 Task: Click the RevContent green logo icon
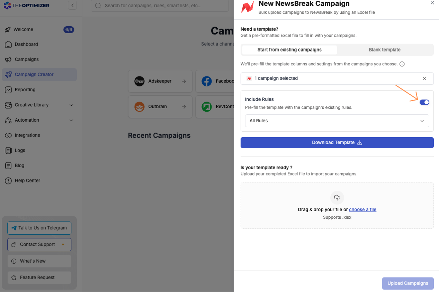[207, 107]
